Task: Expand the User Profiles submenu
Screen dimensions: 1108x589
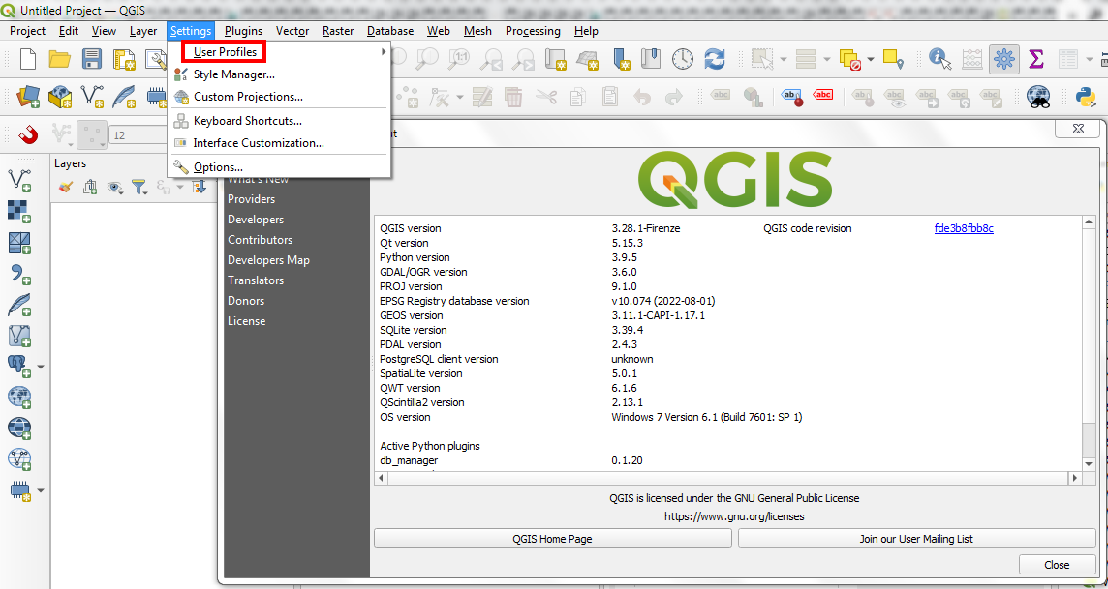Action: point(222,51)
